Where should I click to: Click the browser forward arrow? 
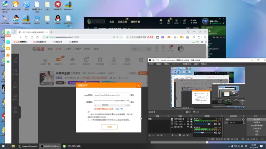click(20, 37)
